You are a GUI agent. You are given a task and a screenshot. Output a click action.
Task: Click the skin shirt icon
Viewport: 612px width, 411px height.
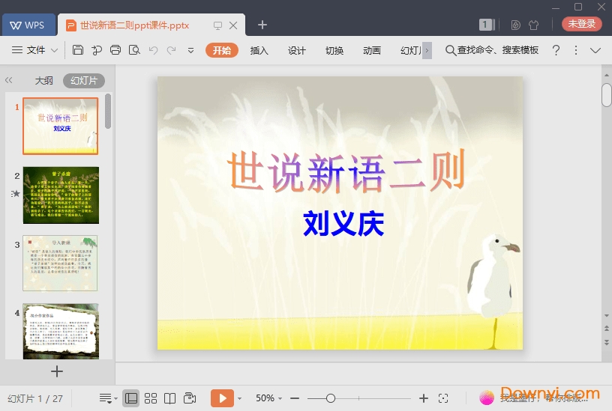pyautogui.click(x=533, y=25)
